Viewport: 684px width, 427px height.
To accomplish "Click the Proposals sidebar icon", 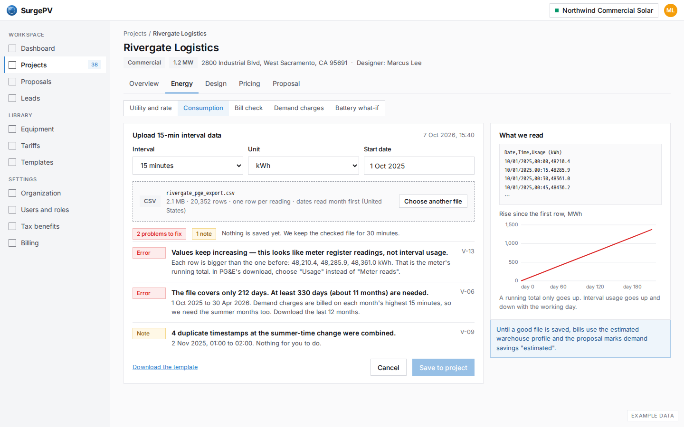I will click(x=12, y=82).
